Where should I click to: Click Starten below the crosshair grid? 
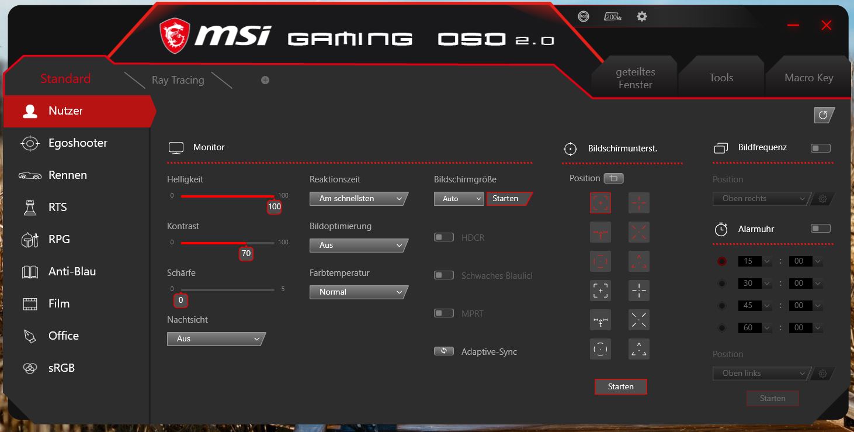point(621,386)
